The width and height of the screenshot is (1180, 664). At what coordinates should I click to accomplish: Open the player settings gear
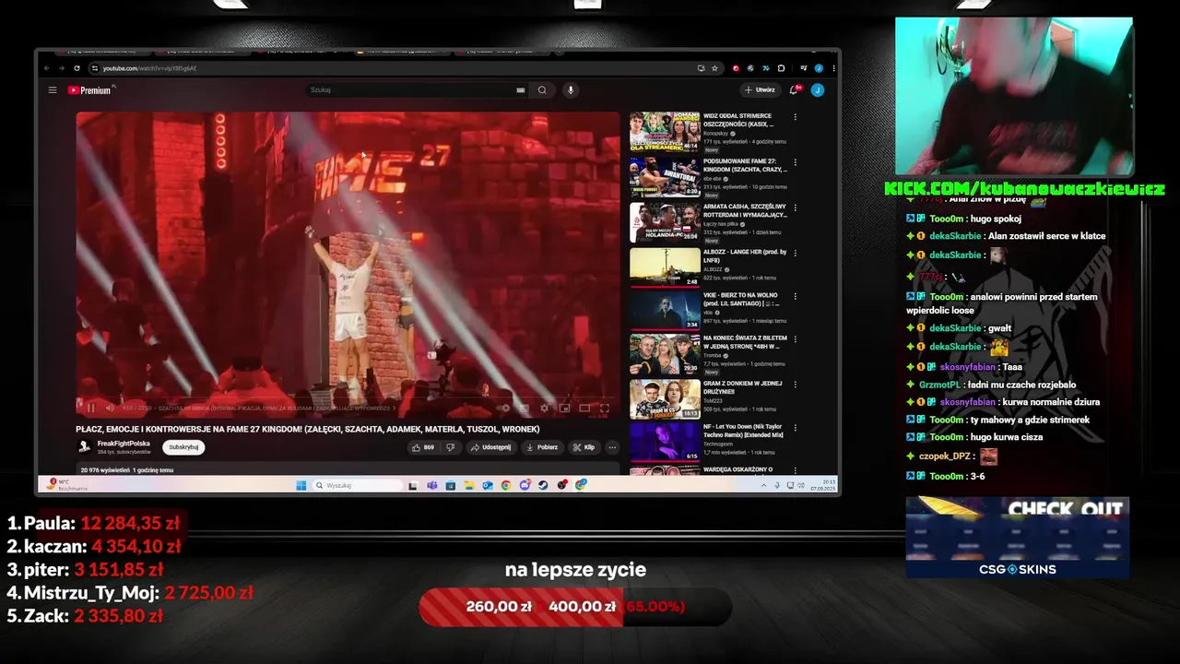point(544,408)
